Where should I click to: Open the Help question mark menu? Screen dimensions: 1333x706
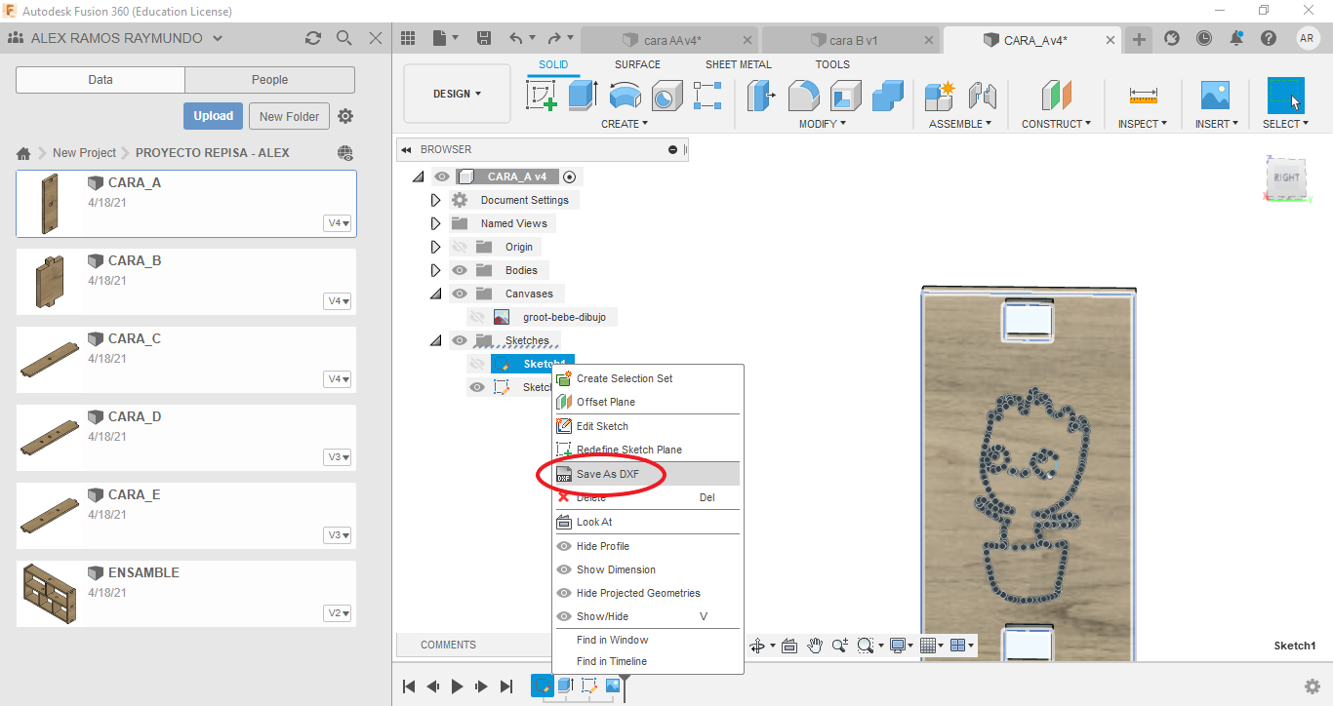click(x=1269, y=38)
